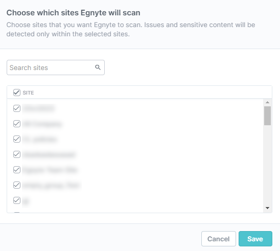The height and width of the screenshot is (251, 280).
Task: Click the SITE column header label
Action: pyautogui.click(x=28, y=93)
